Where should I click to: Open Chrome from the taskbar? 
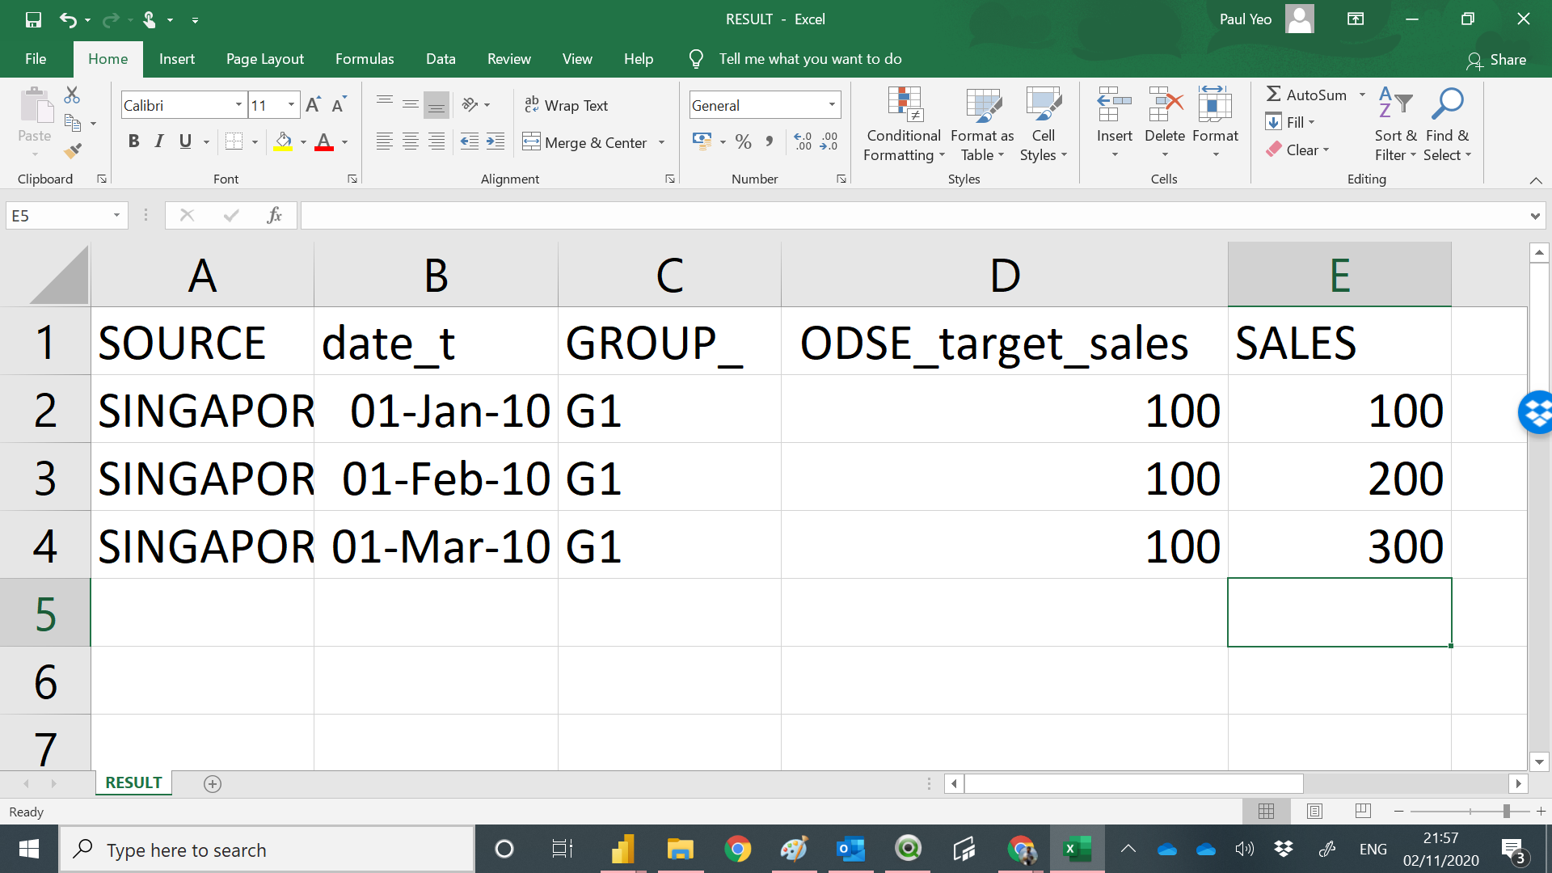[x=737, y=850]
